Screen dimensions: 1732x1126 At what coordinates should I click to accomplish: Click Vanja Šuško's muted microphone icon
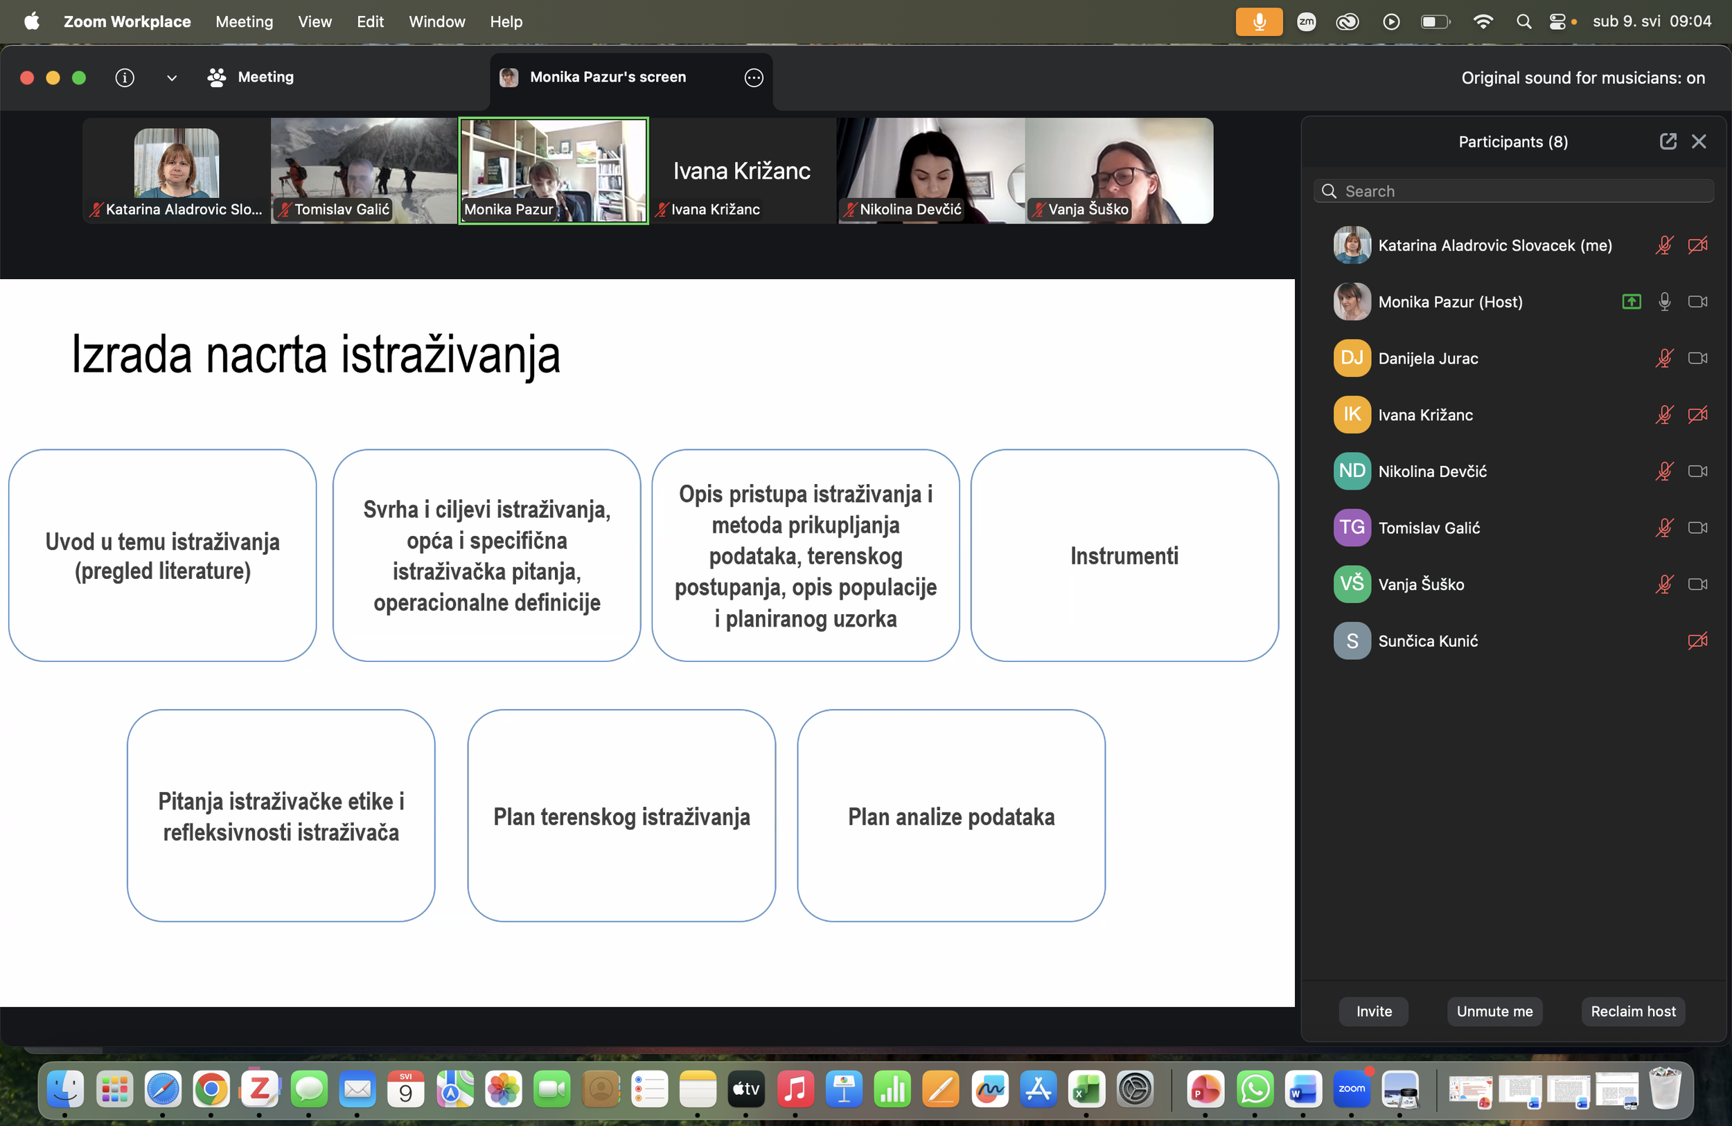pyautogui.click(x=1664, y=584)
